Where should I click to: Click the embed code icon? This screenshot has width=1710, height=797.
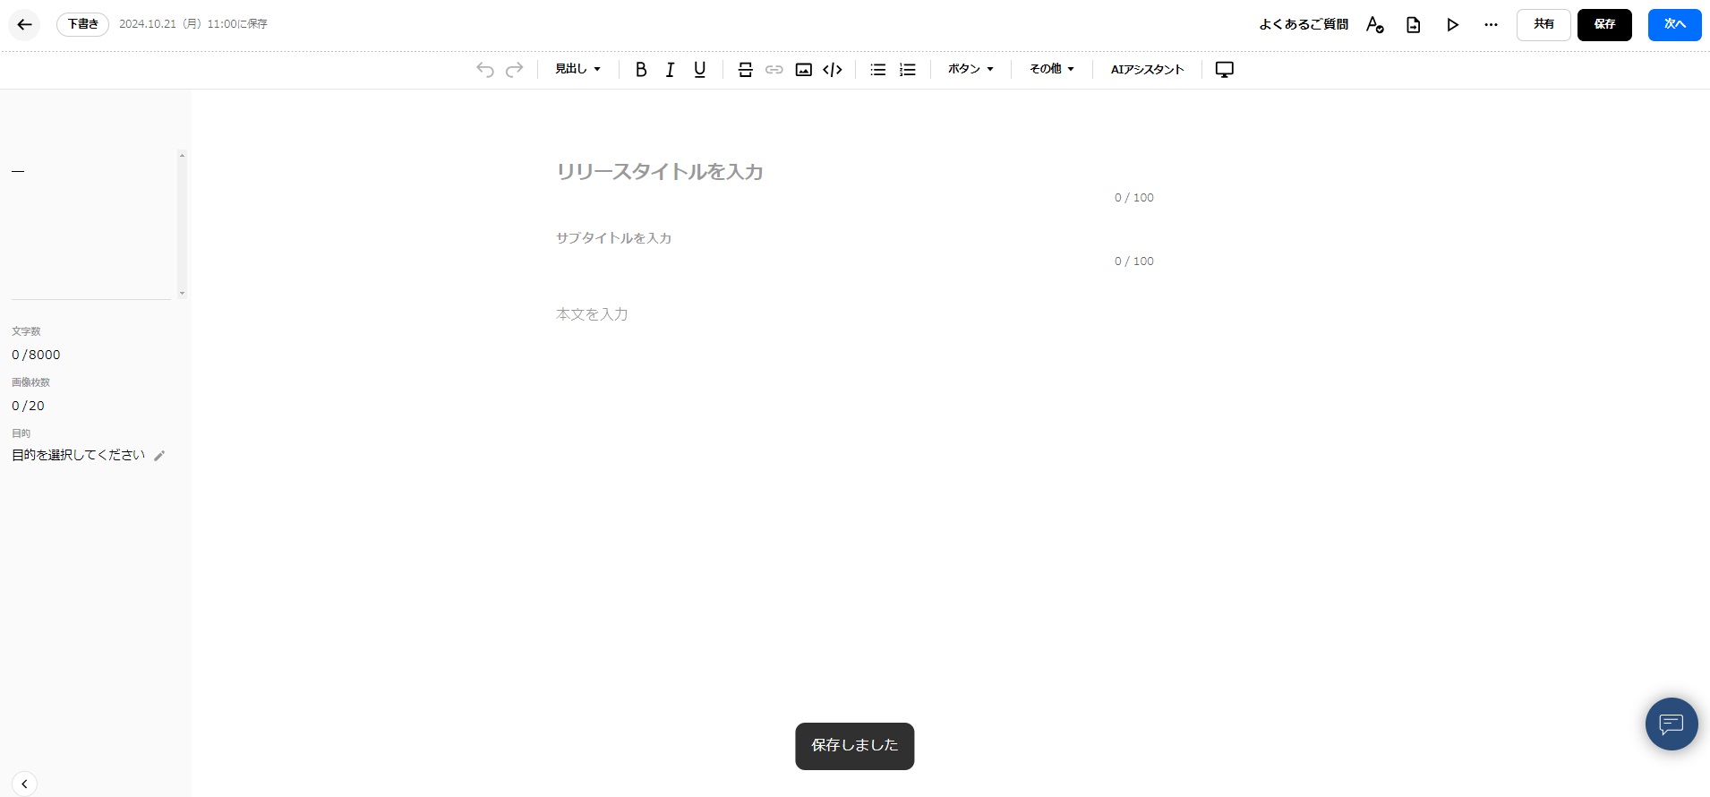pyautogui.click(x=833, y=70)
